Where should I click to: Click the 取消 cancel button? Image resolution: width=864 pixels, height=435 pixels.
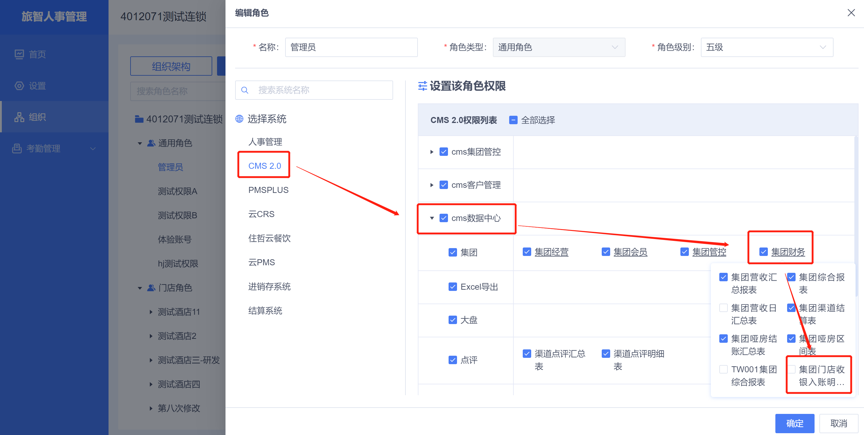[x=838, y=423]
